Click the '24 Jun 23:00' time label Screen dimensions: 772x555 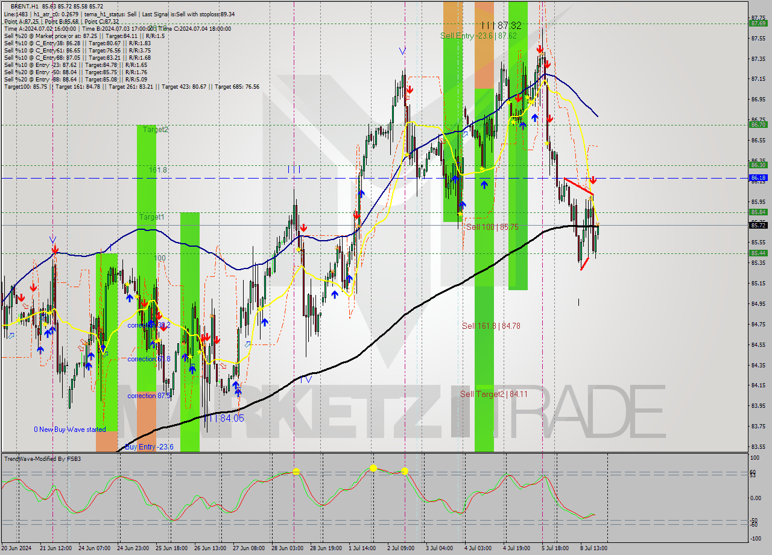click(133, 548)
